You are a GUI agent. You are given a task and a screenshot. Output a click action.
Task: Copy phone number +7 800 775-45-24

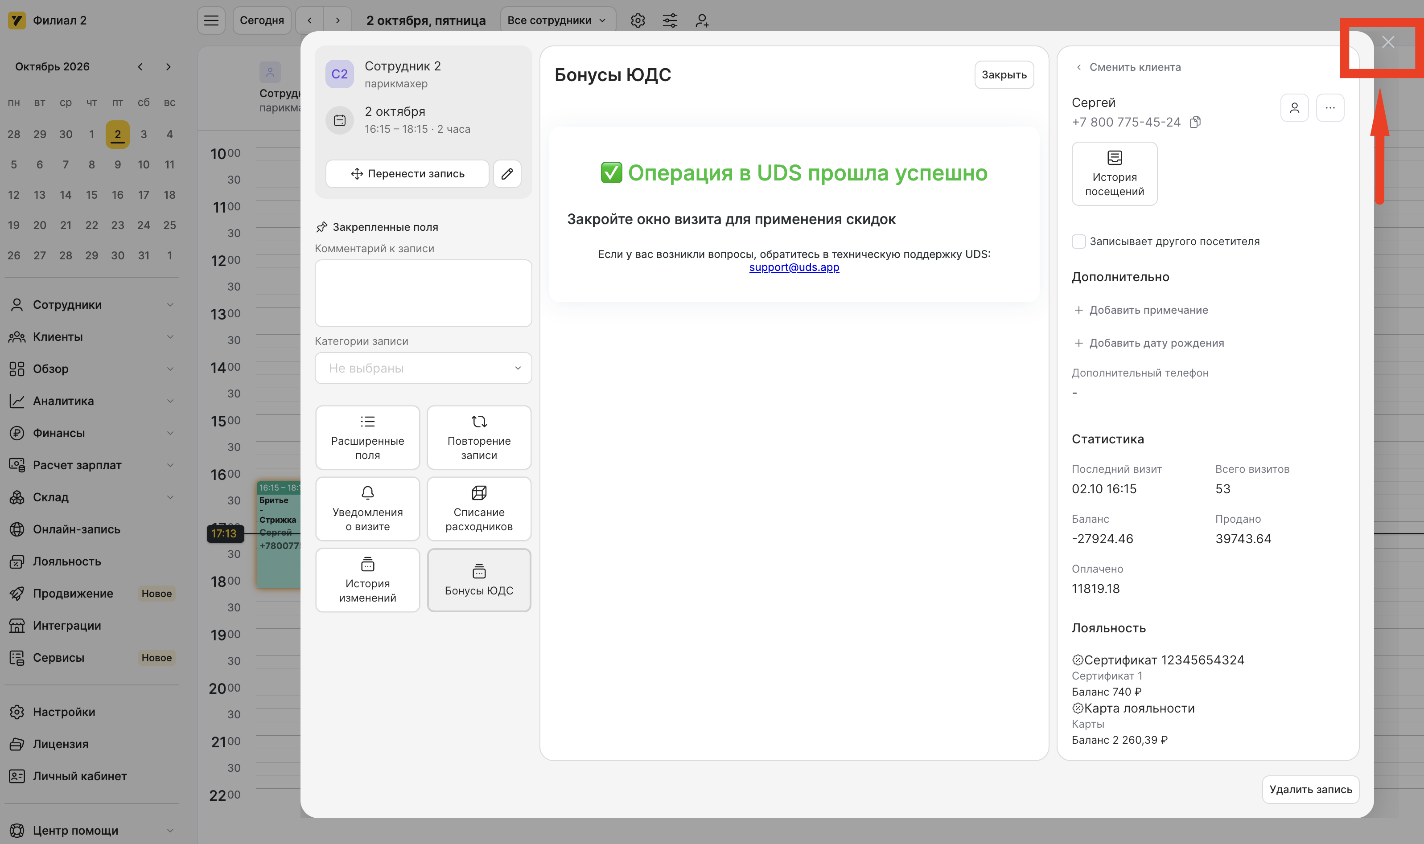tap(1195, 122)
